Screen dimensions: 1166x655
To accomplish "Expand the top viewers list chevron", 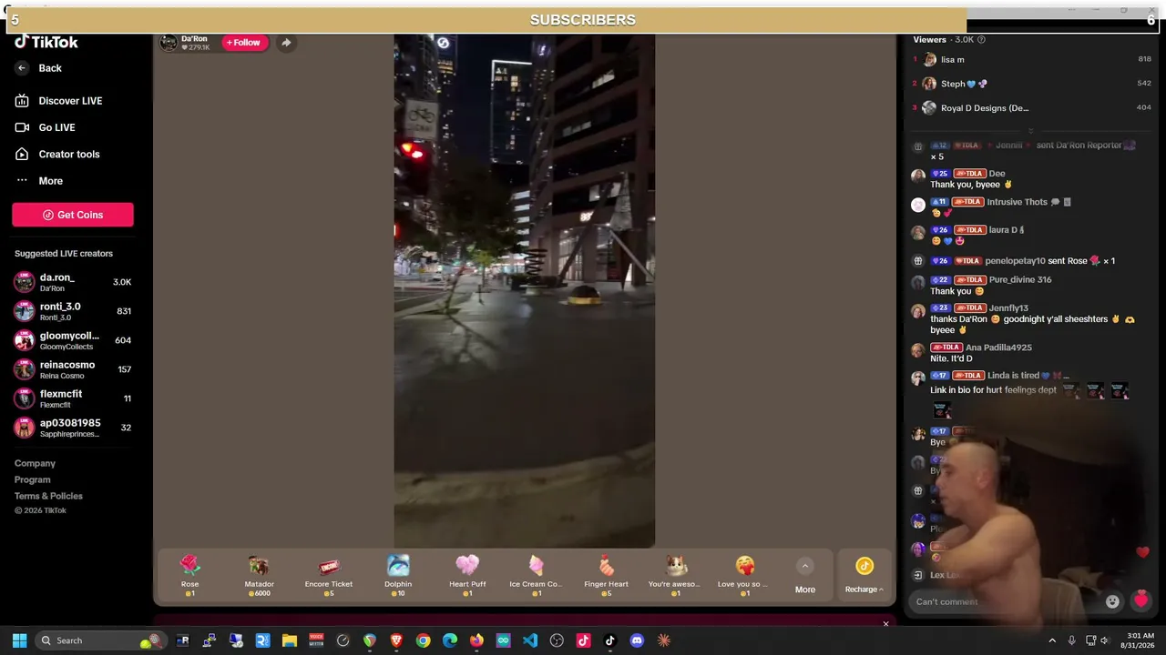I will pos(1031,130).
